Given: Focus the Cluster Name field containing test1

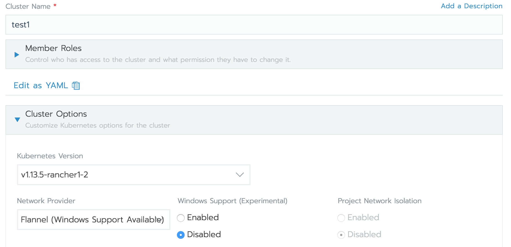Looking at the screenshot, I should coord(254,25).
